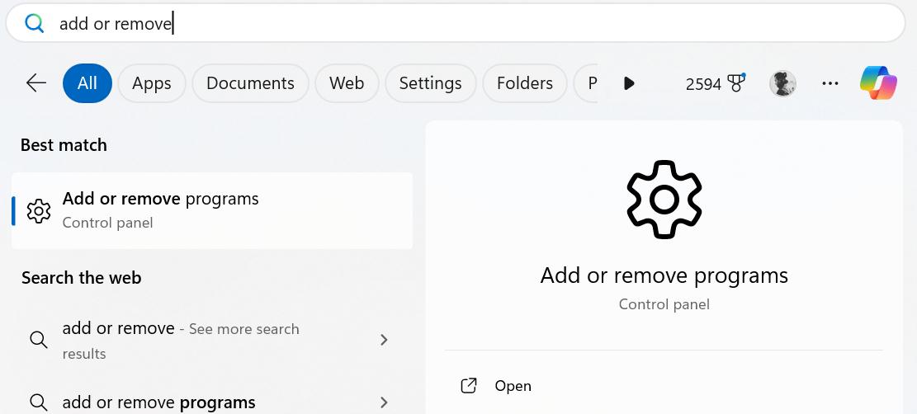Open the three-dot more options menu

pos(830,83)
